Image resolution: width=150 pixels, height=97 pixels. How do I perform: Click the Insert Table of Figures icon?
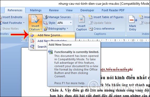pyautogui.click(x=90, y=17)
